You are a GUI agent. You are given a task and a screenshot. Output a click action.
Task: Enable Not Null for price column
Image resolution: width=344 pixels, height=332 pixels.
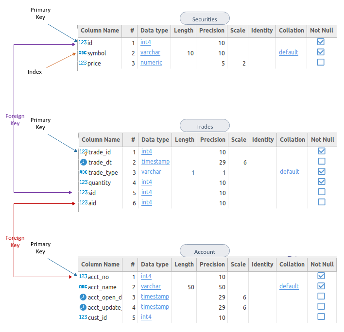point(321,62)
